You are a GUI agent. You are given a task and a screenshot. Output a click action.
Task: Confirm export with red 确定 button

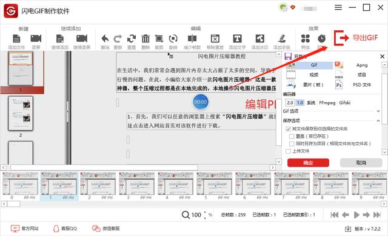point(308,163)
